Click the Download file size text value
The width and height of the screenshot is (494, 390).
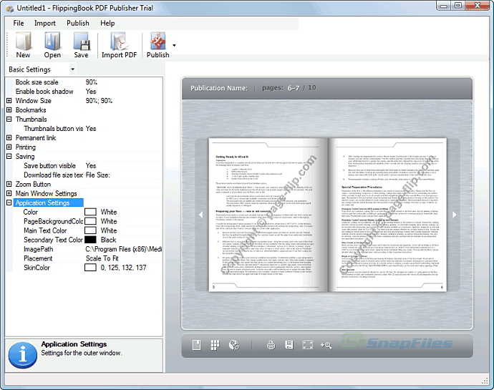point(98,175)
